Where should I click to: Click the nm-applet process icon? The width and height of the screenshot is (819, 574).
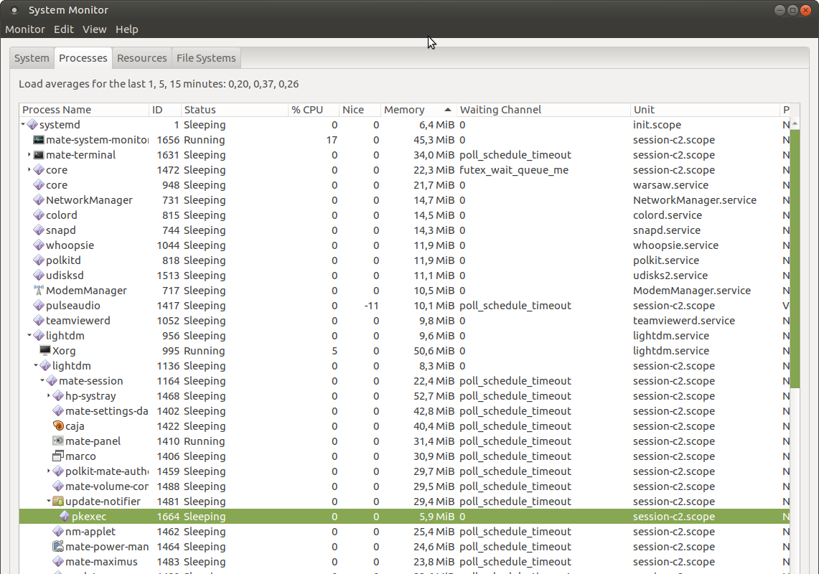[58, 532]
